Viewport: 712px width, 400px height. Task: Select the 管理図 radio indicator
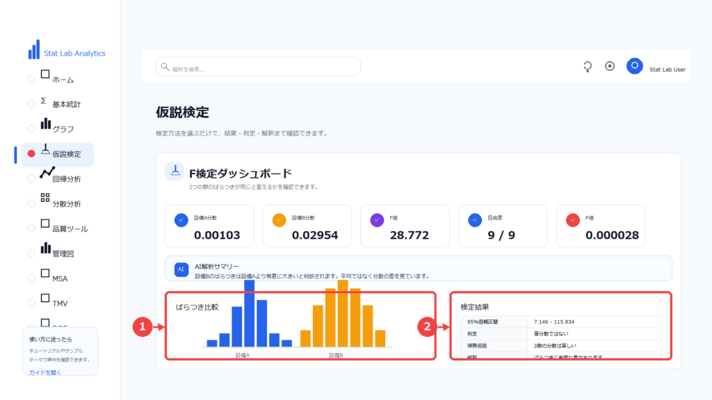click(31, 253)
